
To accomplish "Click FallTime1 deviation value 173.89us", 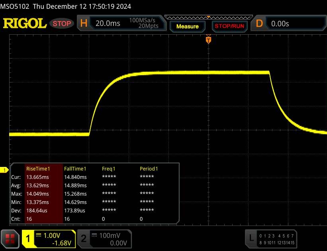I will point(74,210).
